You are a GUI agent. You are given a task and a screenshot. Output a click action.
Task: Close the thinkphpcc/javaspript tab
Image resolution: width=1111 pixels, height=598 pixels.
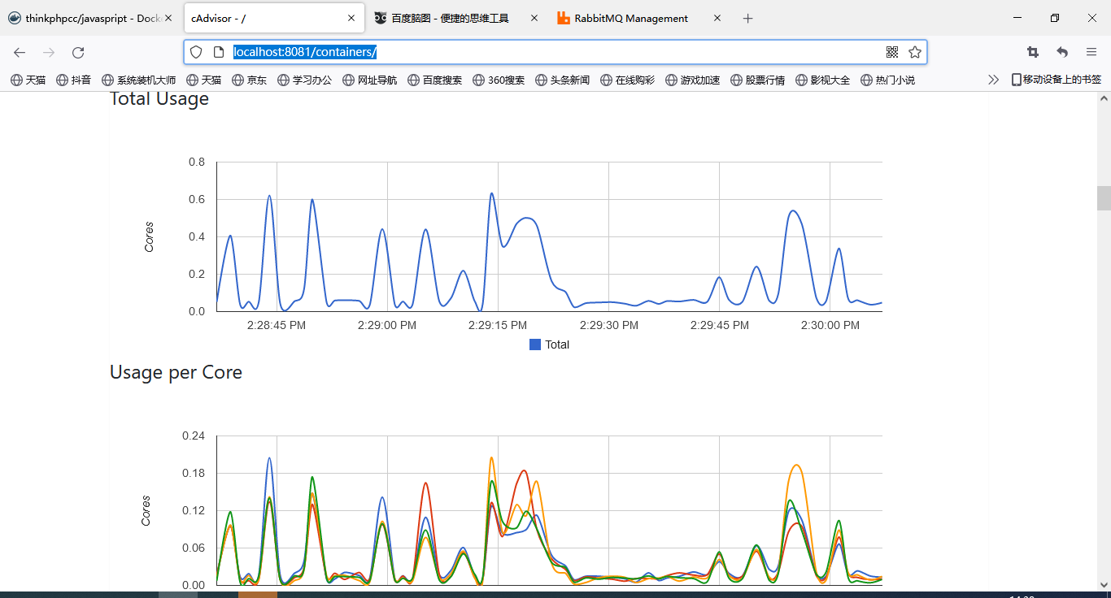tap(168, 18)
